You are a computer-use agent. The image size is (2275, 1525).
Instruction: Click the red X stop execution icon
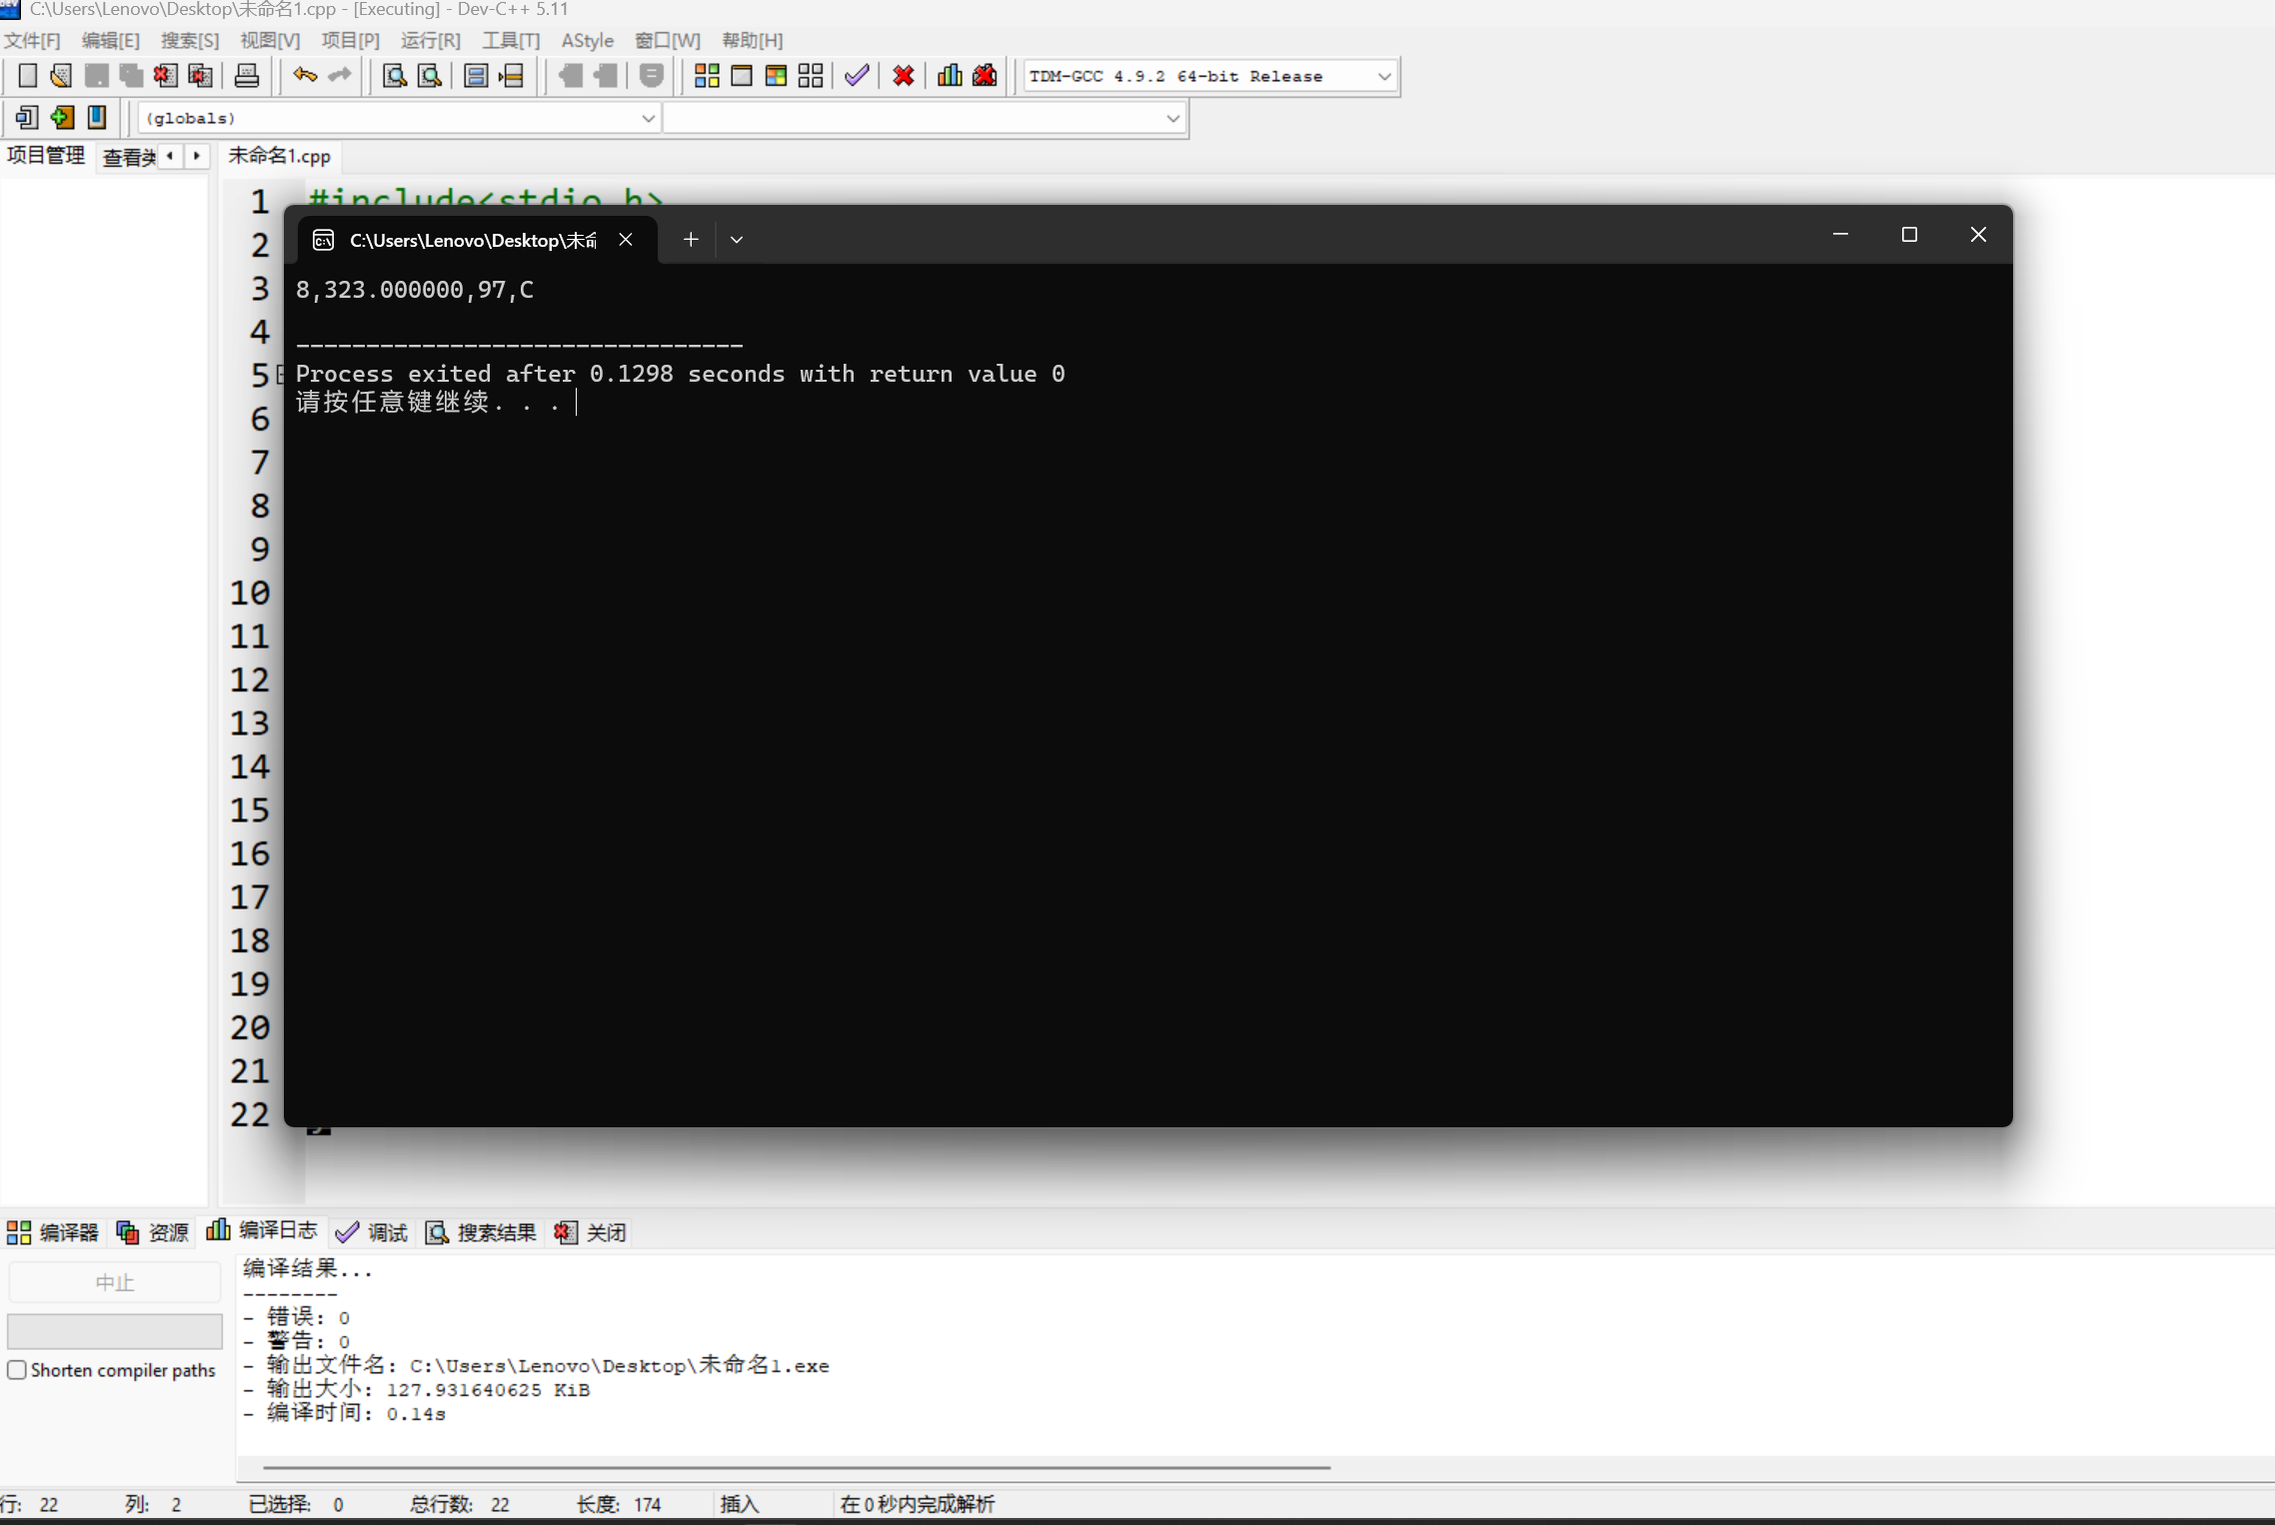point(904,76)
